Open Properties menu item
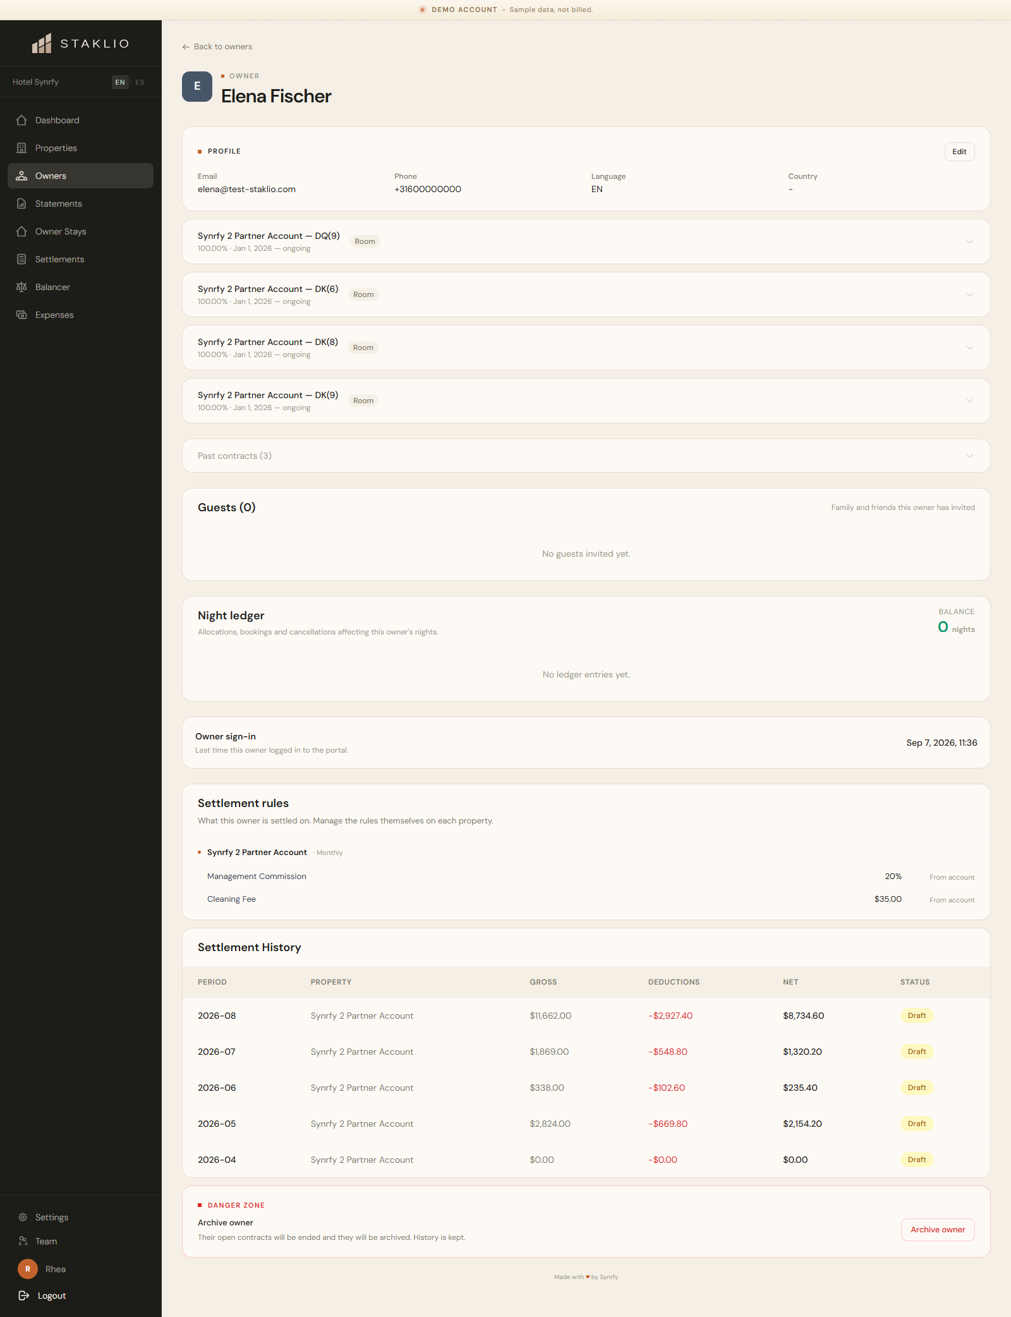 (x=80, y=148)
